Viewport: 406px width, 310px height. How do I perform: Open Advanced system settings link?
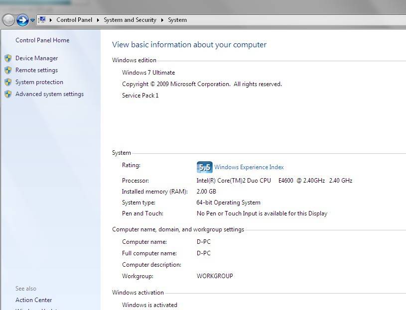click(49, 94)
